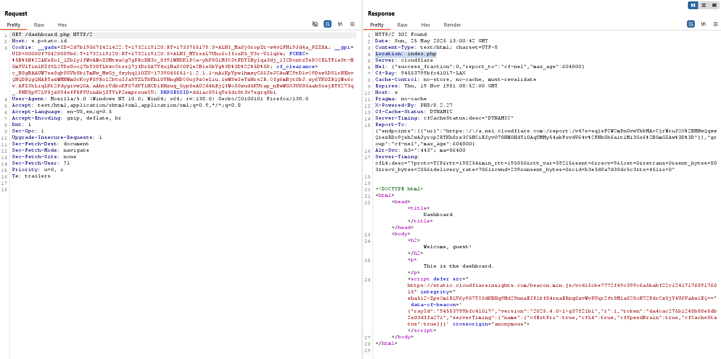Click the 'Sec-Gpc: 1' request header
The width and height of the screenshot is (721, 359).
click(x=28, y=131)
